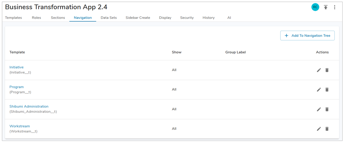
Task: Delete the Initiative navigation entry
Action: 327,70
